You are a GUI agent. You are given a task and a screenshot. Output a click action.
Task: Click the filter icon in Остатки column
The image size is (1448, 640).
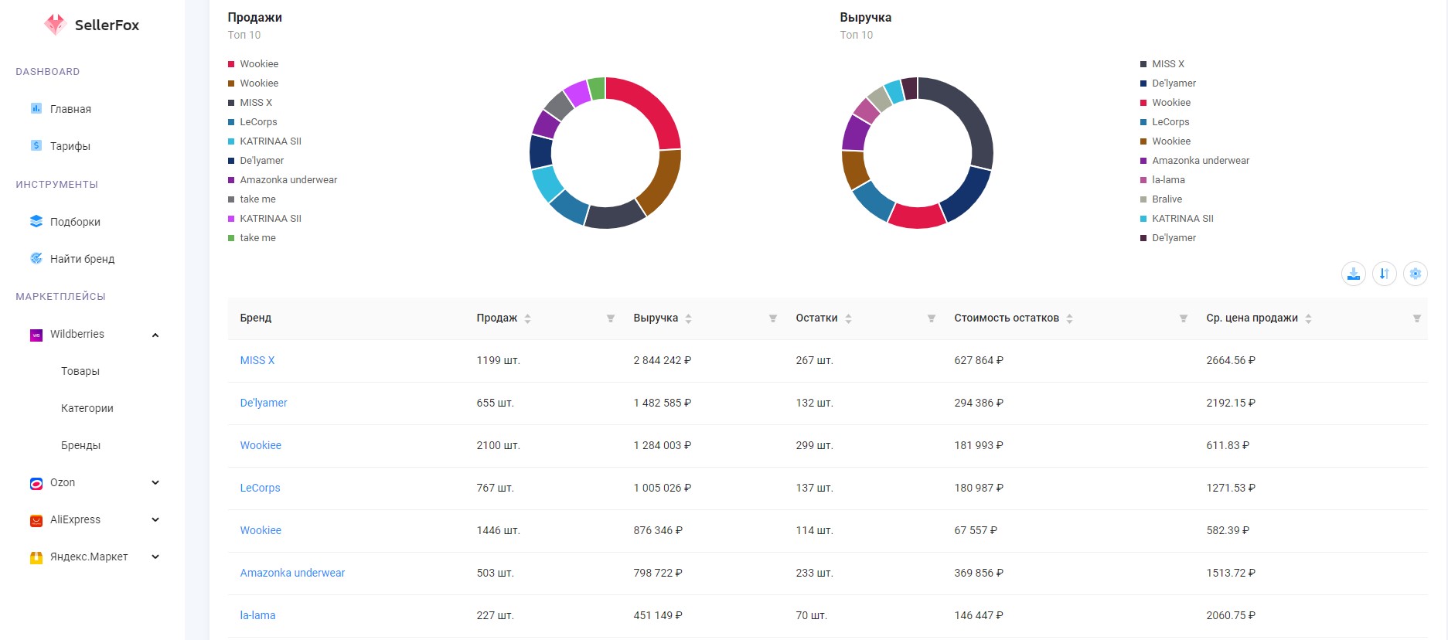(x=932, y=318)
